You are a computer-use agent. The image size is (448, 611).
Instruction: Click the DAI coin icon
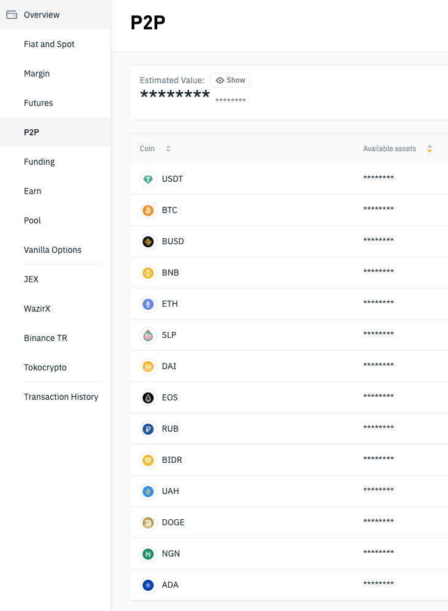pos(148,367)
